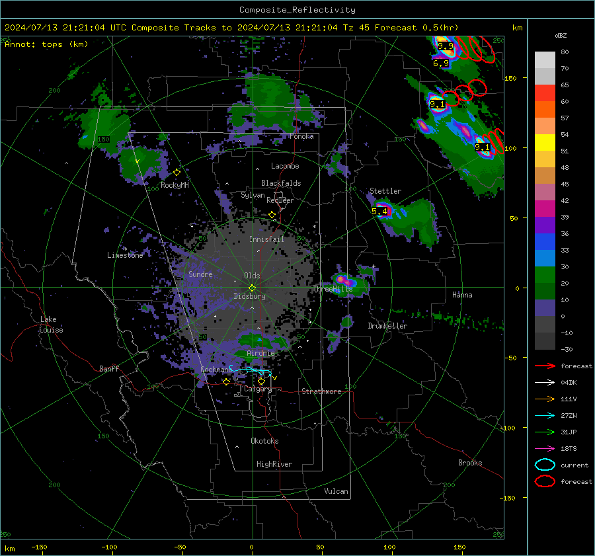Click the HighRiver label
595x556 pixels.
[x=274, y=464]
